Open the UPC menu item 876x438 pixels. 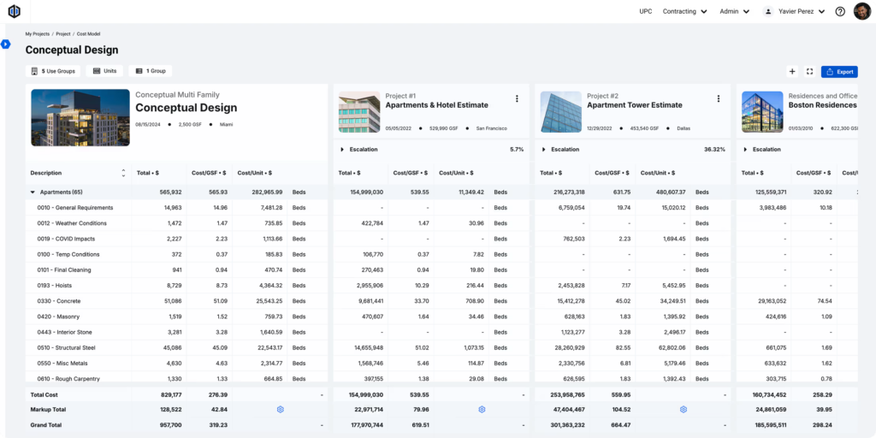[x=646, y=11]
